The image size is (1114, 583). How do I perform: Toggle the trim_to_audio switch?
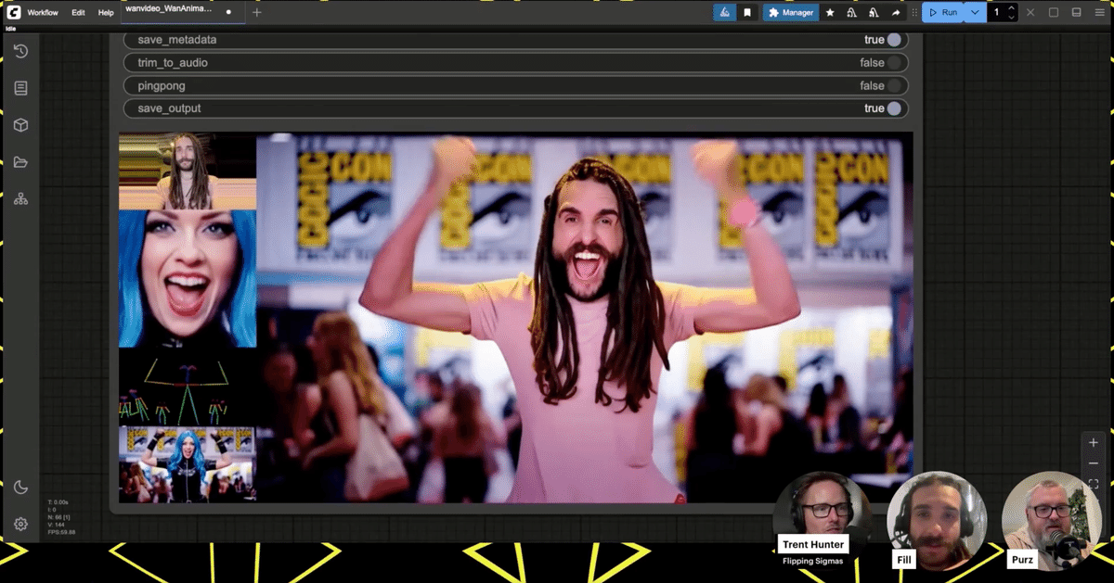(x=893, y=63)
